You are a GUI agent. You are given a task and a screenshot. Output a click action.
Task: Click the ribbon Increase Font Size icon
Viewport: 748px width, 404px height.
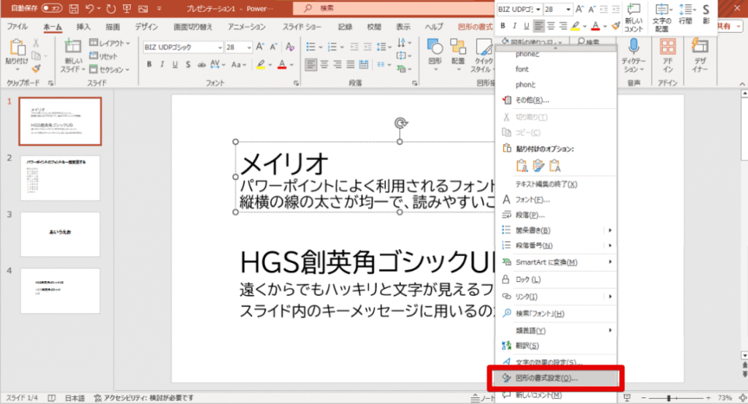point(260,47)
